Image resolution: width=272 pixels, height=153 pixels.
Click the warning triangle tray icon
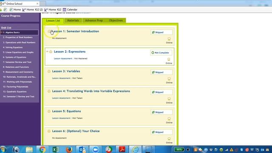tap(232, 150)
